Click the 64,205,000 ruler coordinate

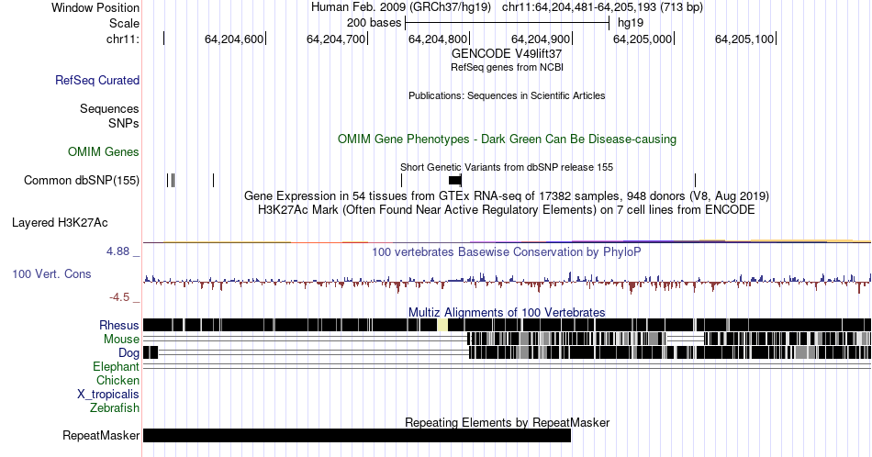point(643,39)
